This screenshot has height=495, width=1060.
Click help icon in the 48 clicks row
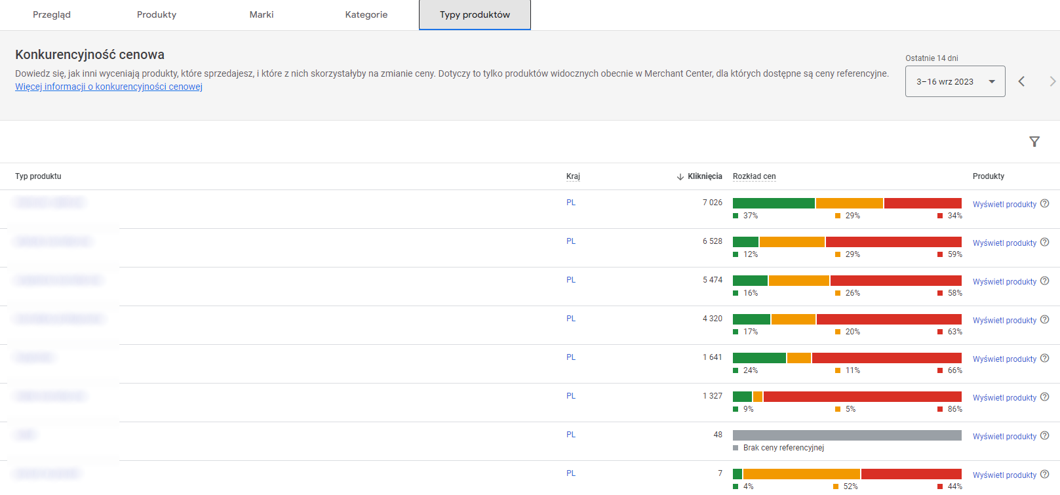click(x=1045, y=435)
